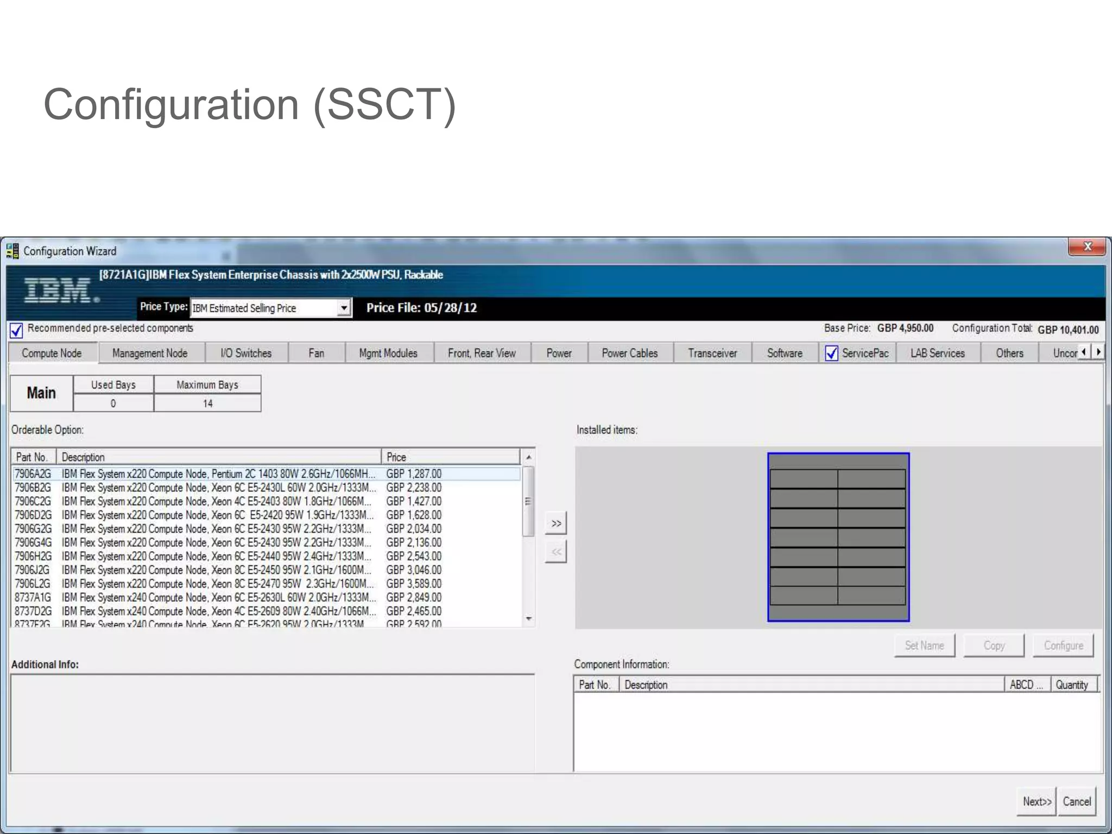Select part 7906G4G compute node row
Screen dimensions: 1112x834
coord(266,542)
